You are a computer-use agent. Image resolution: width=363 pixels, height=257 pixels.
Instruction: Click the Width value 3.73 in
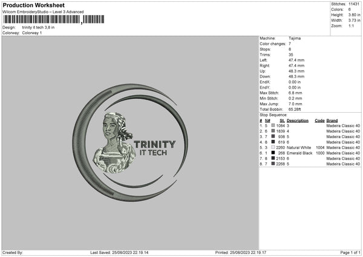coord(354,21)
